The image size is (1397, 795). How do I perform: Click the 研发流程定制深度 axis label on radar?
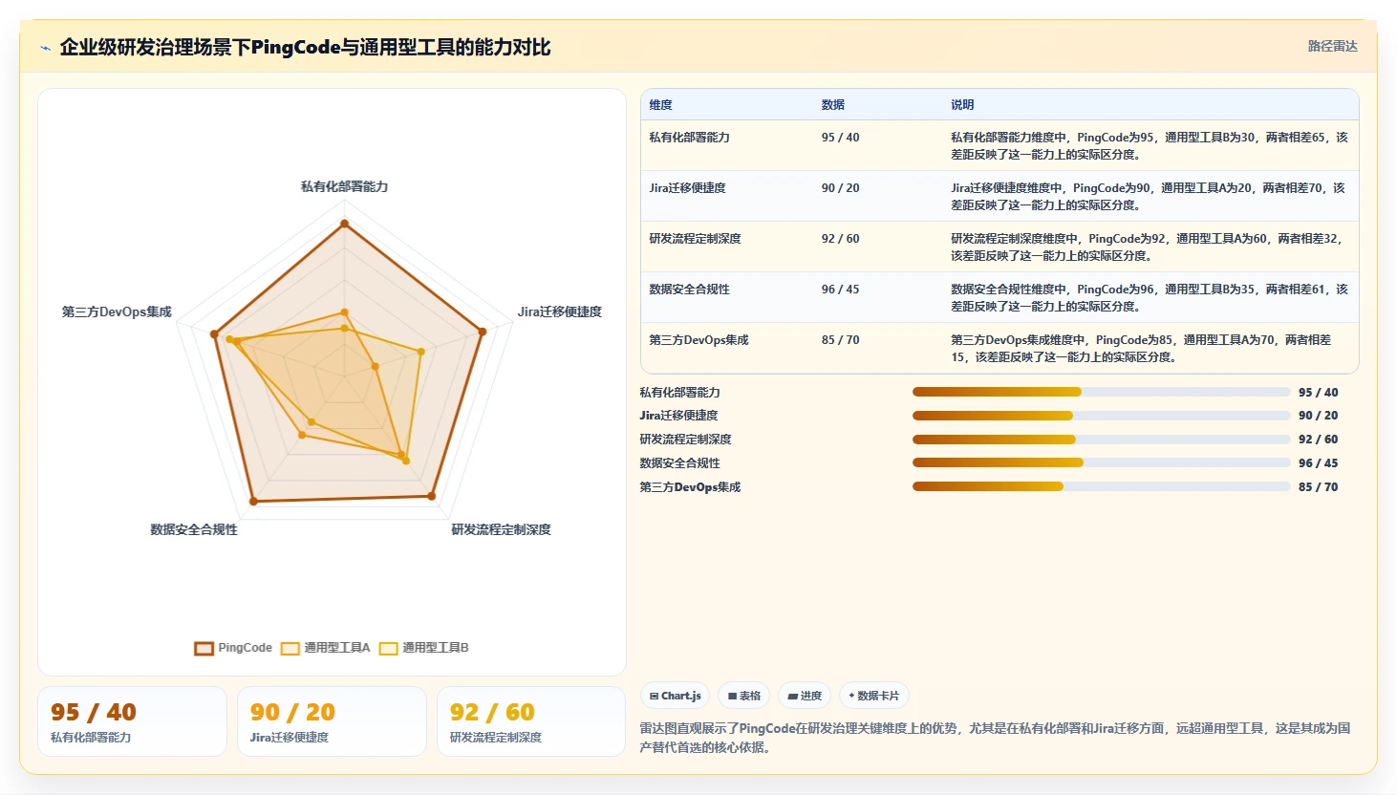point(502,529)
